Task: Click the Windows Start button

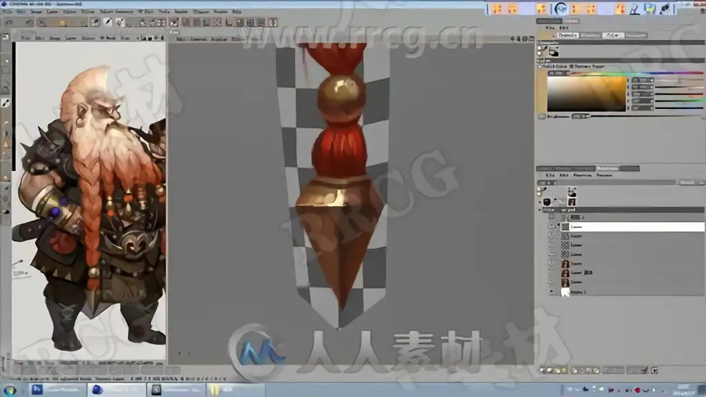Action: tap(10, 390)
